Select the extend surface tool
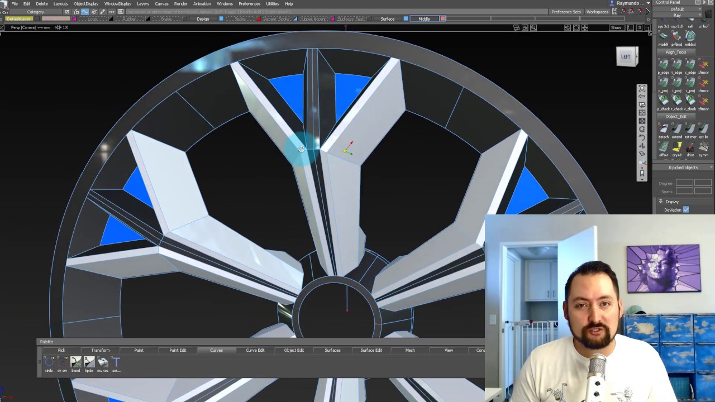This screenshot has height=402, width=715. tap(676, 129)
